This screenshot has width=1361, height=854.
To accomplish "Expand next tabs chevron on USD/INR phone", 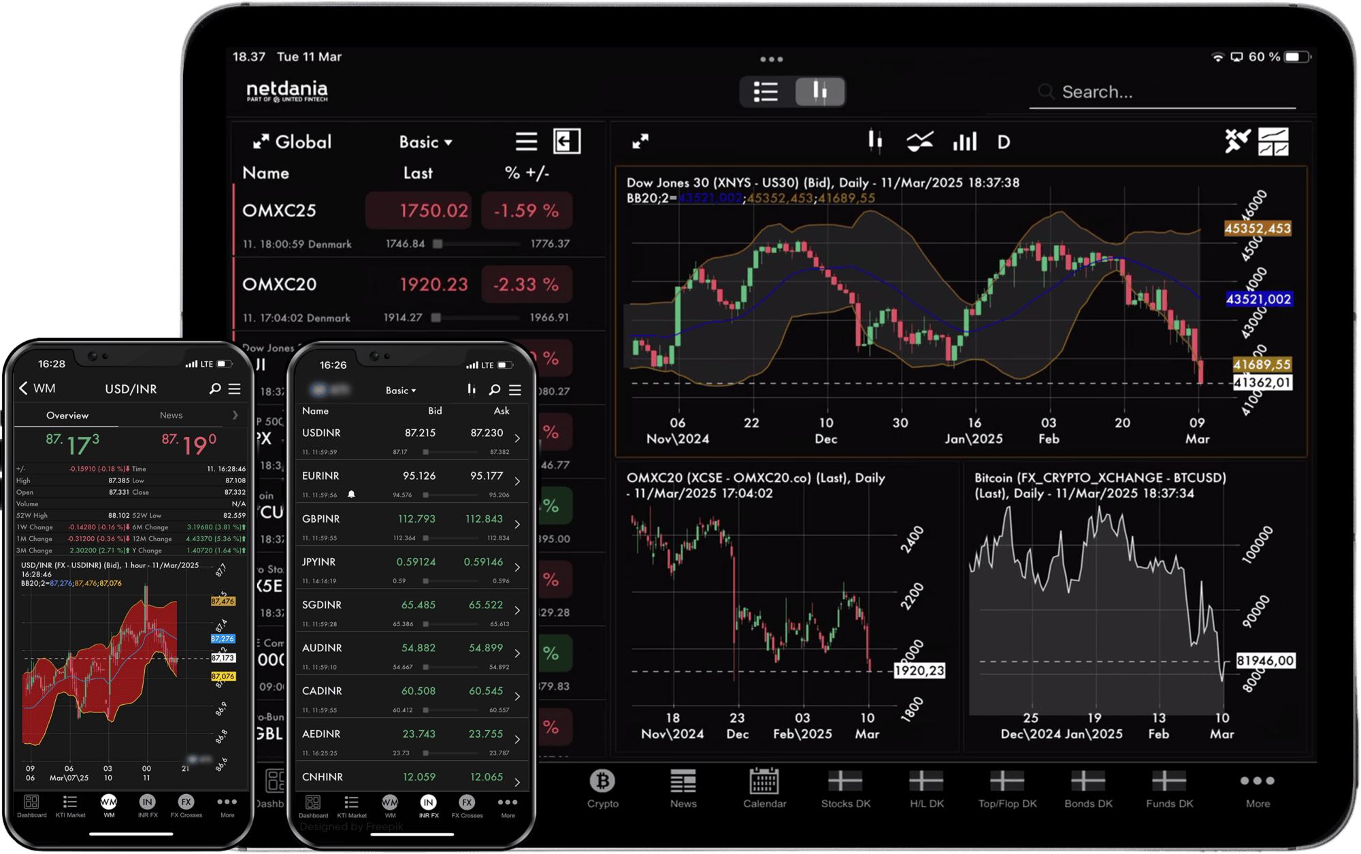I will point(235,415).
